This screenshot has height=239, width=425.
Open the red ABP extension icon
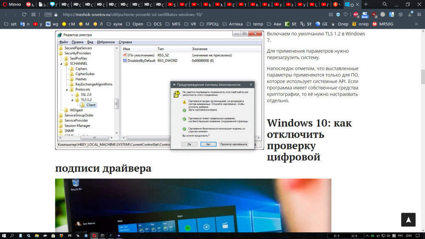(x=356, y=14)
